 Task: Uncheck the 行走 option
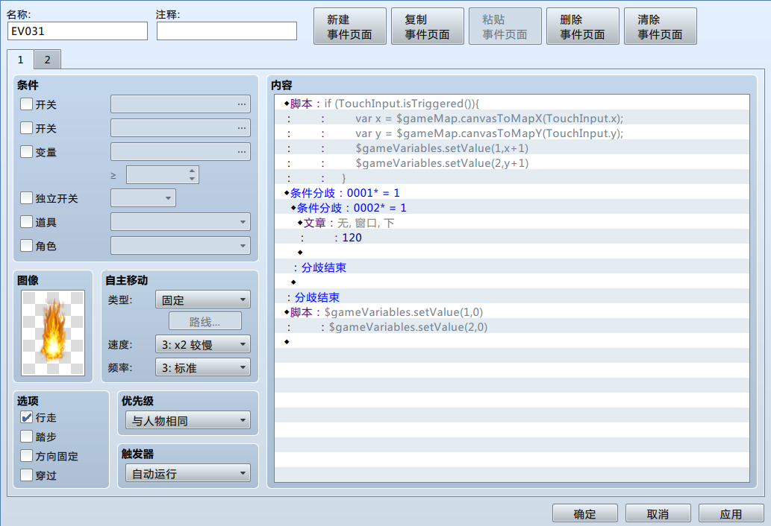click(26, 417)
